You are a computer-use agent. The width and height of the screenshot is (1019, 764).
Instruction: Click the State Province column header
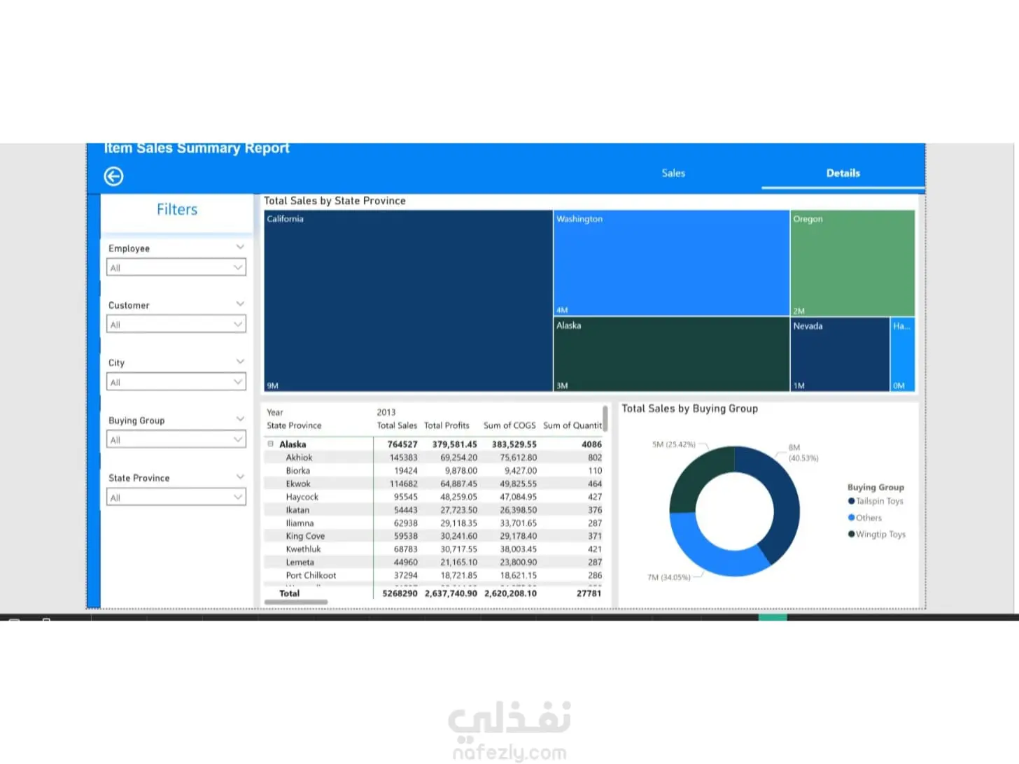tap(294, 425)
